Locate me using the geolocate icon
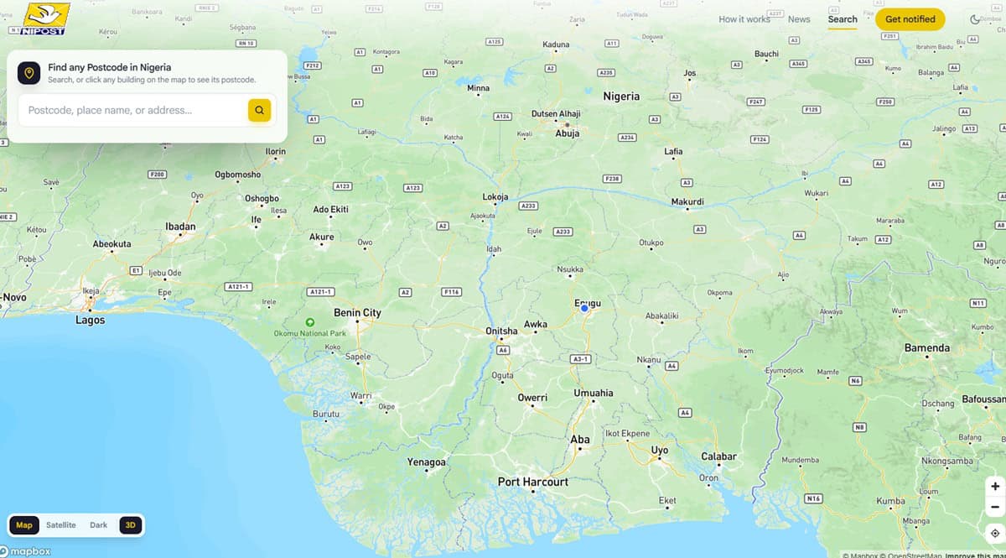 click(x=994, y=533)
